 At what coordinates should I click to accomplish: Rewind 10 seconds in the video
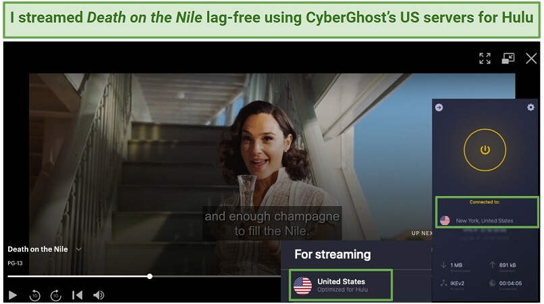(34, 295)
